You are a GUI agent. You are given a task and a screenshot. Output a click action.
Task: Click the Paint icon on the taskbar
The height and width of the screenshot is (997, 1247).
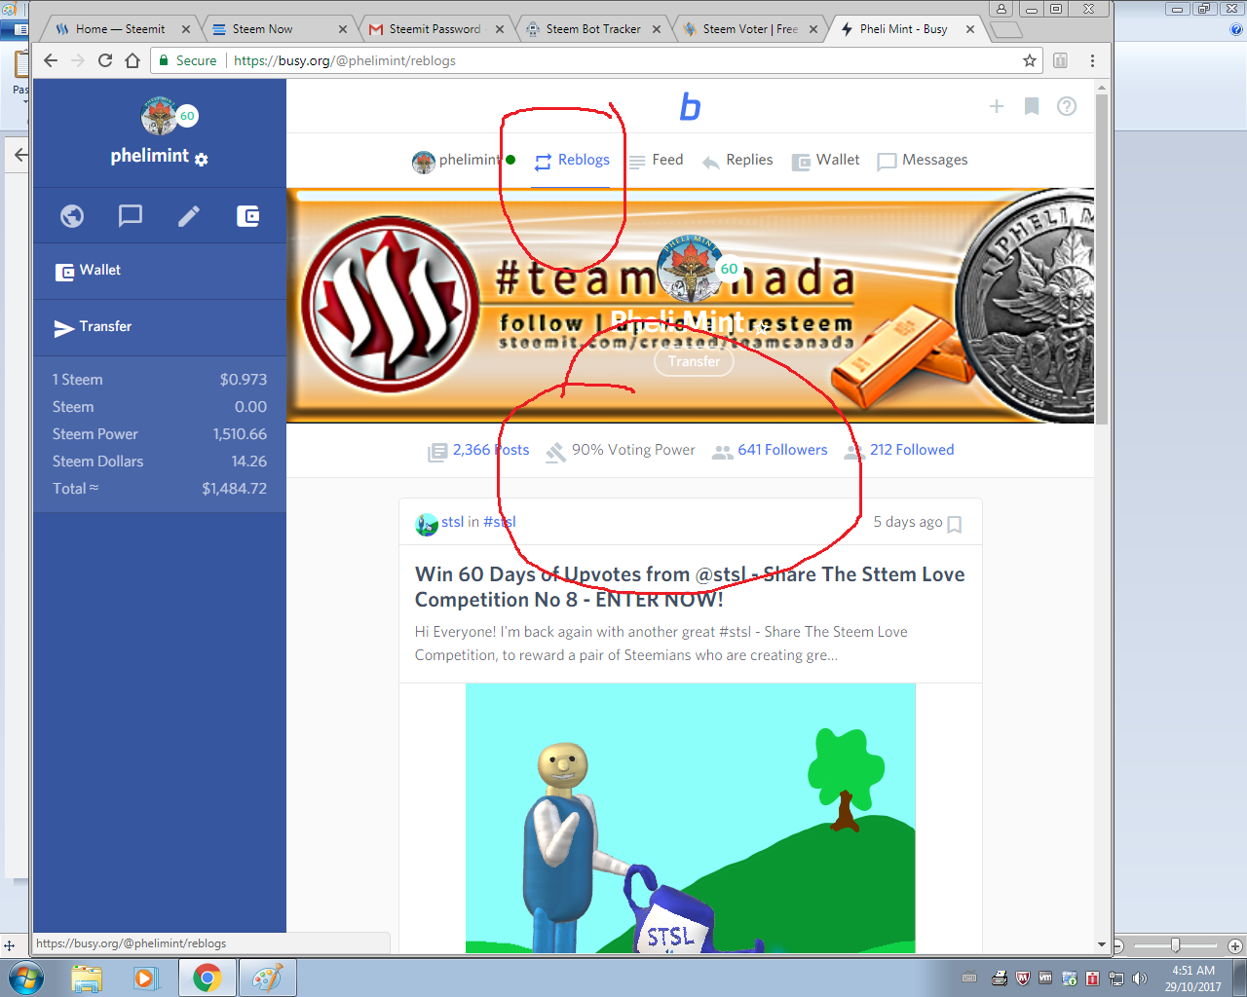click(267, 978)
